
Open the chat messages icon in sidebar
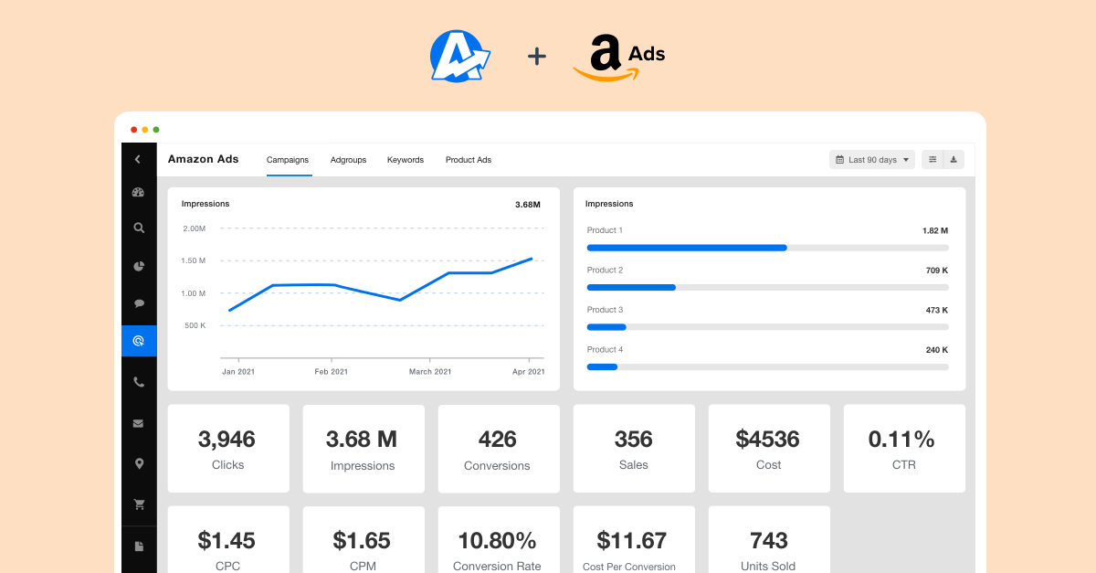(139, 302)
